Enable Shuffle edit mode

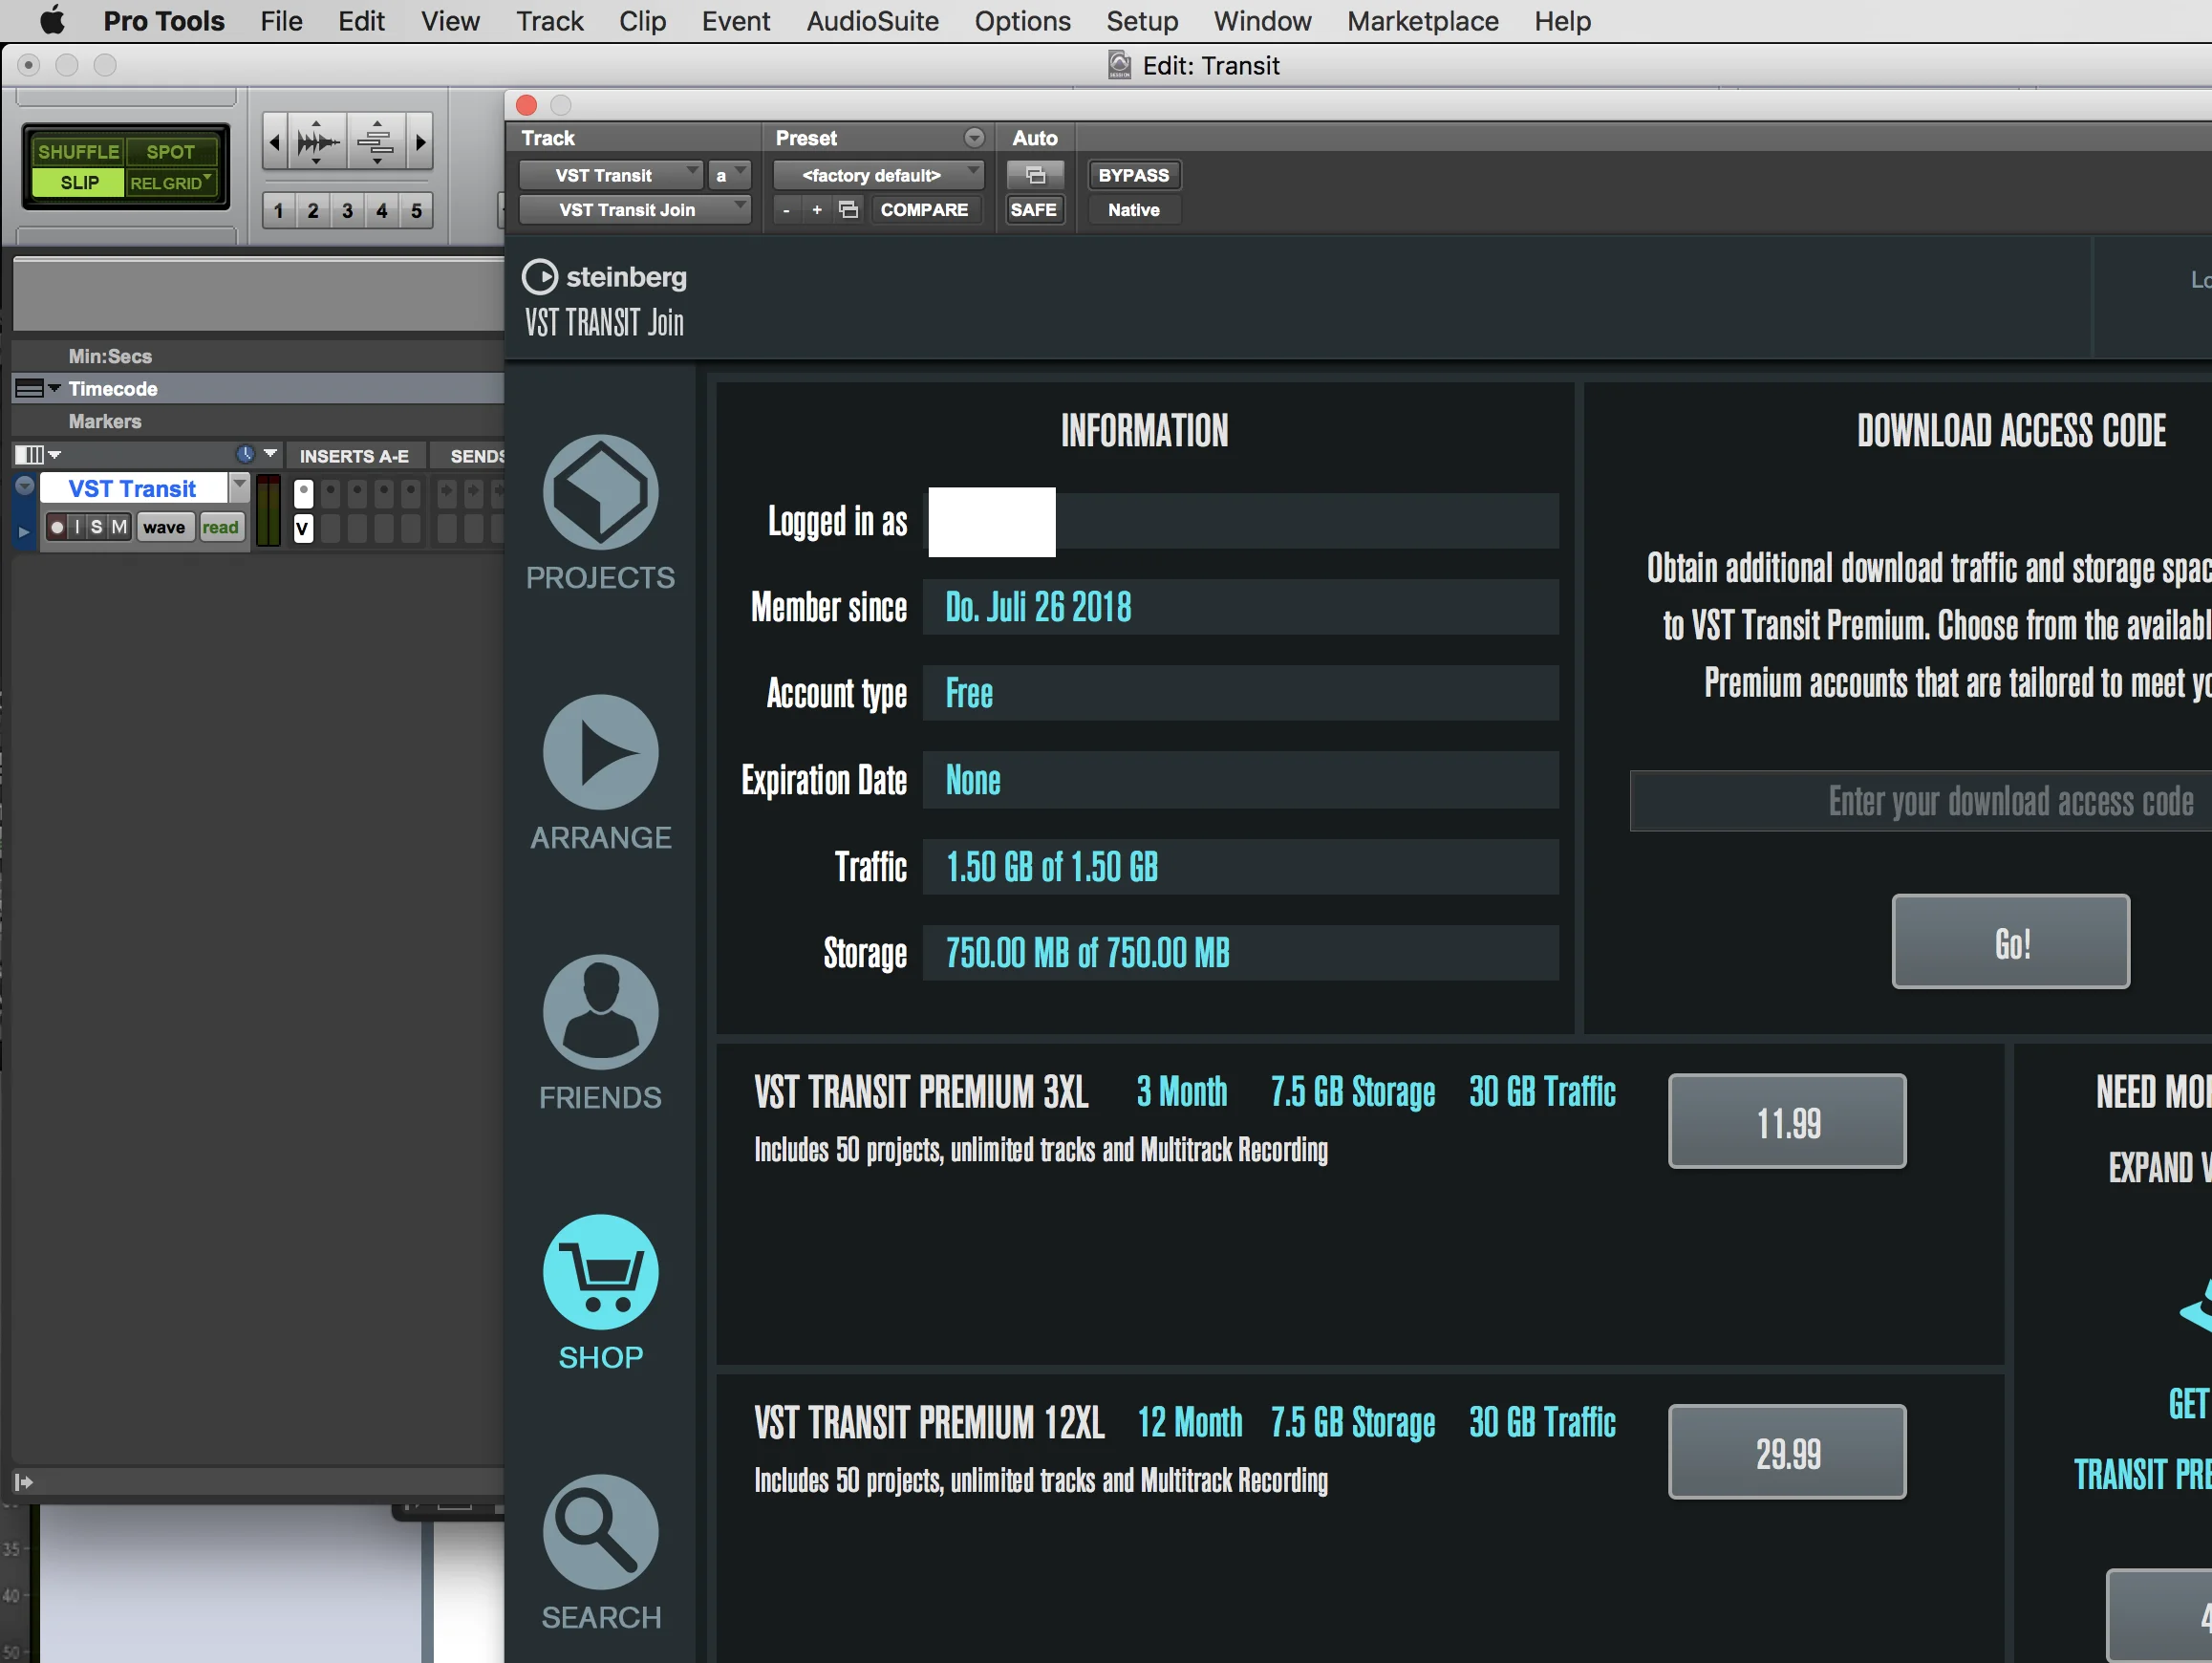coord(78,151)
